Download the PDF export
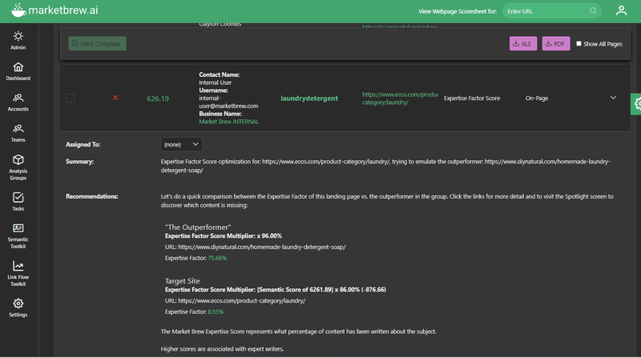The height and width of the screenshot is (358, 641). click(556, 44)
